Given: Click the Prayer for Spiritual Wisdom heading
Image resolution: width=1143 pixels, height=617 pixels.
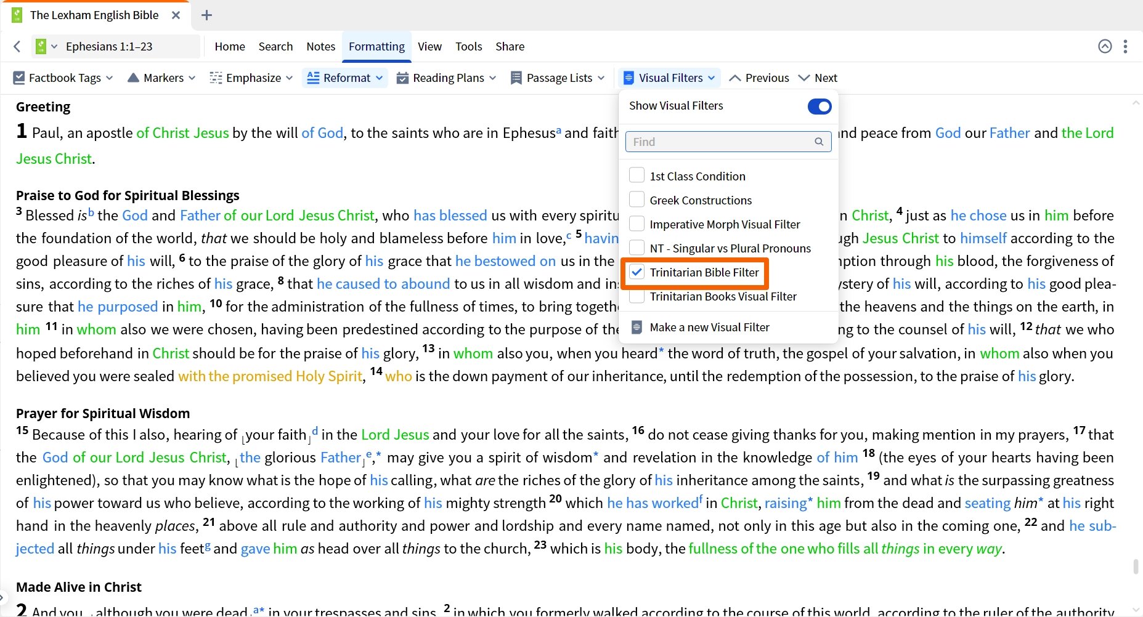Looking at the screenshot, I should click(103, 413).
